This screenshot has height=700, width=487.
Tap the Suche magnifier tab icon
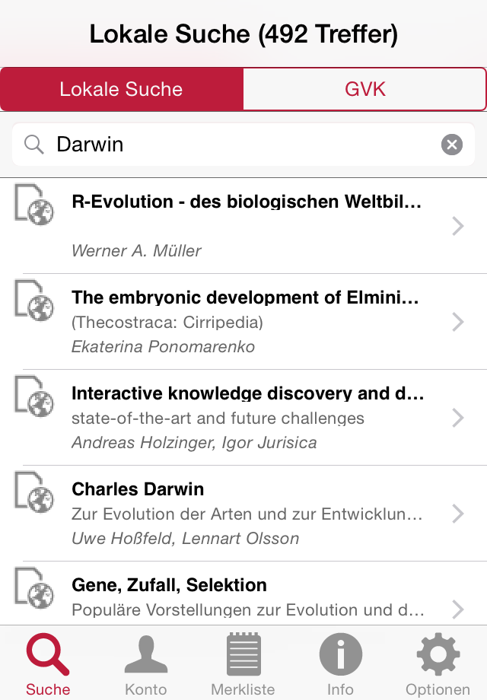48,656
